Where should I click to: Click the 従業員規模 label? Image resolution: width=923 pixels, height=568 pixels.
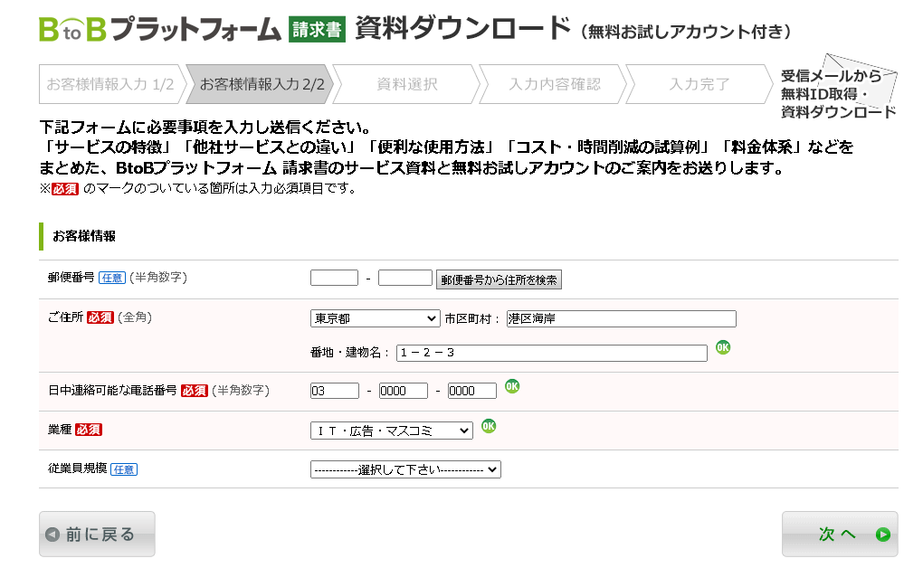coord(77,469)
